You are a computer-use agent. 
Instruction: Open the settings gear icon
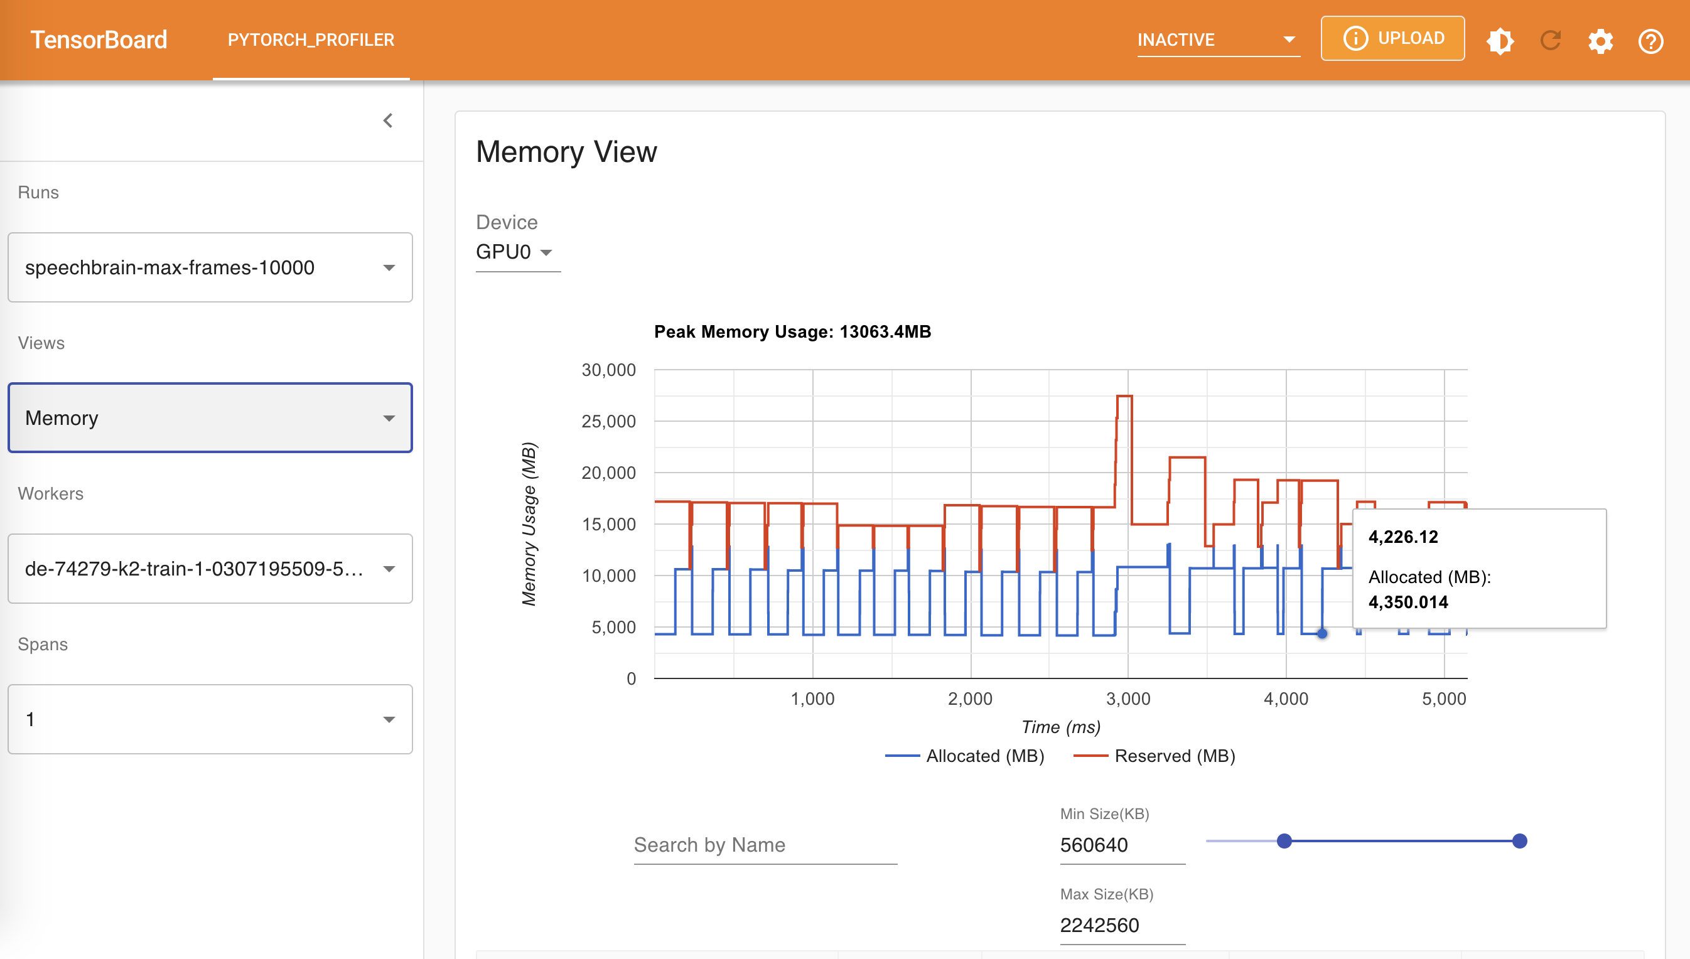[x=1600, y=41]
